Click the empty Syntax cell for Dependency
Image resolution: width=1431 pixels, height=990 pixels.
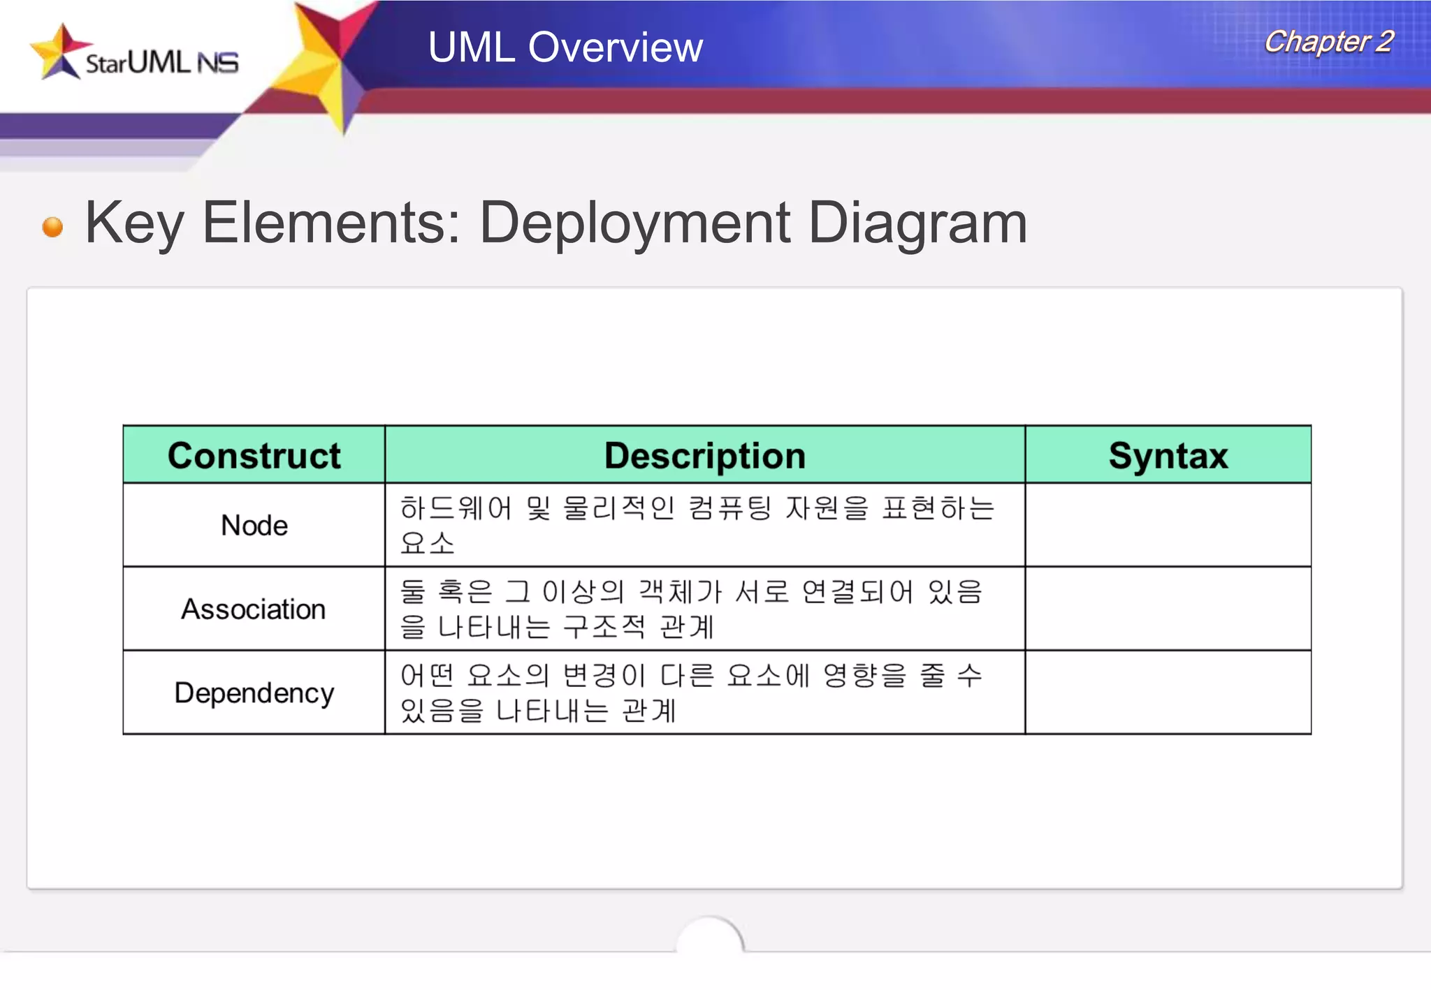(x=1168, y=693)
